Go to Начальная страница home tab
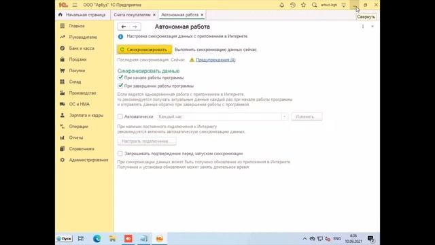435x245 pixels. click(x=82, y=15)
